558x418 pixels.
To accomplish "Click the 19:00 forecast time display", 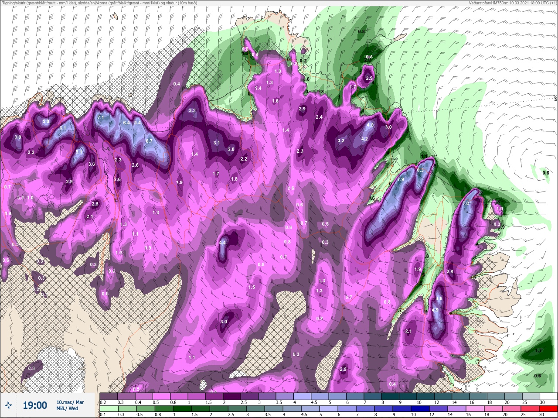I will coord(35,405).
